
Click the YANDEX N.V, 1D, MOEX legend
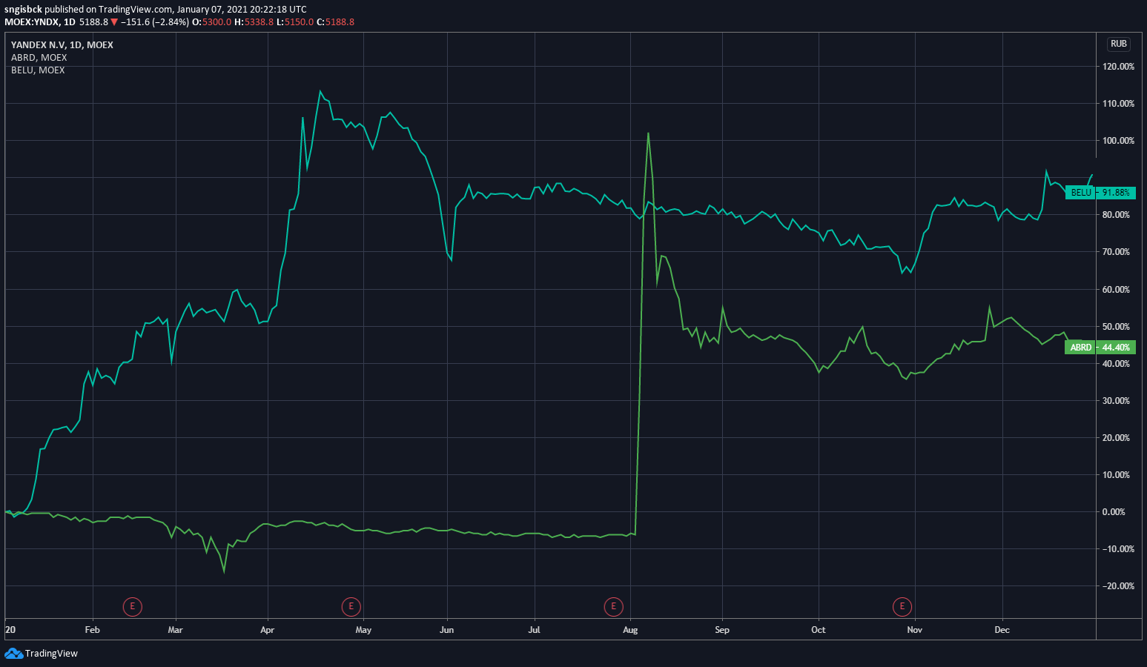pyautogui.click(x=62, y=45)
